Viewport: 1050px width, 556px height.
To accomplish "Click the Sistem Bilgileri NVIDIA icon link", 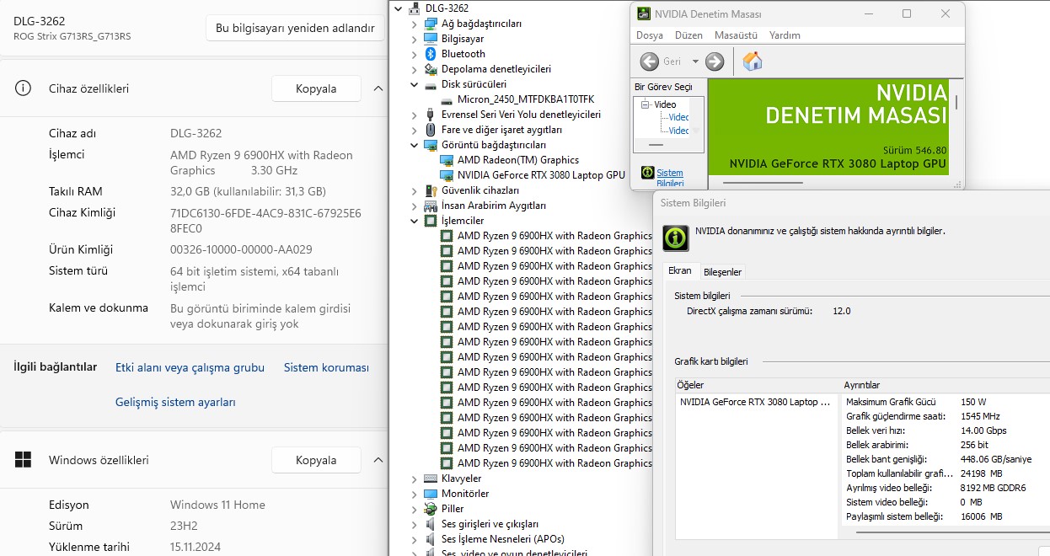I will click(647, 173).
